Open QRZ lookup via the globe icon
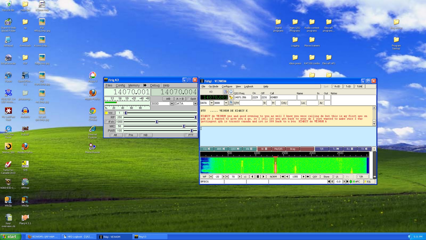 pos(231,92)
